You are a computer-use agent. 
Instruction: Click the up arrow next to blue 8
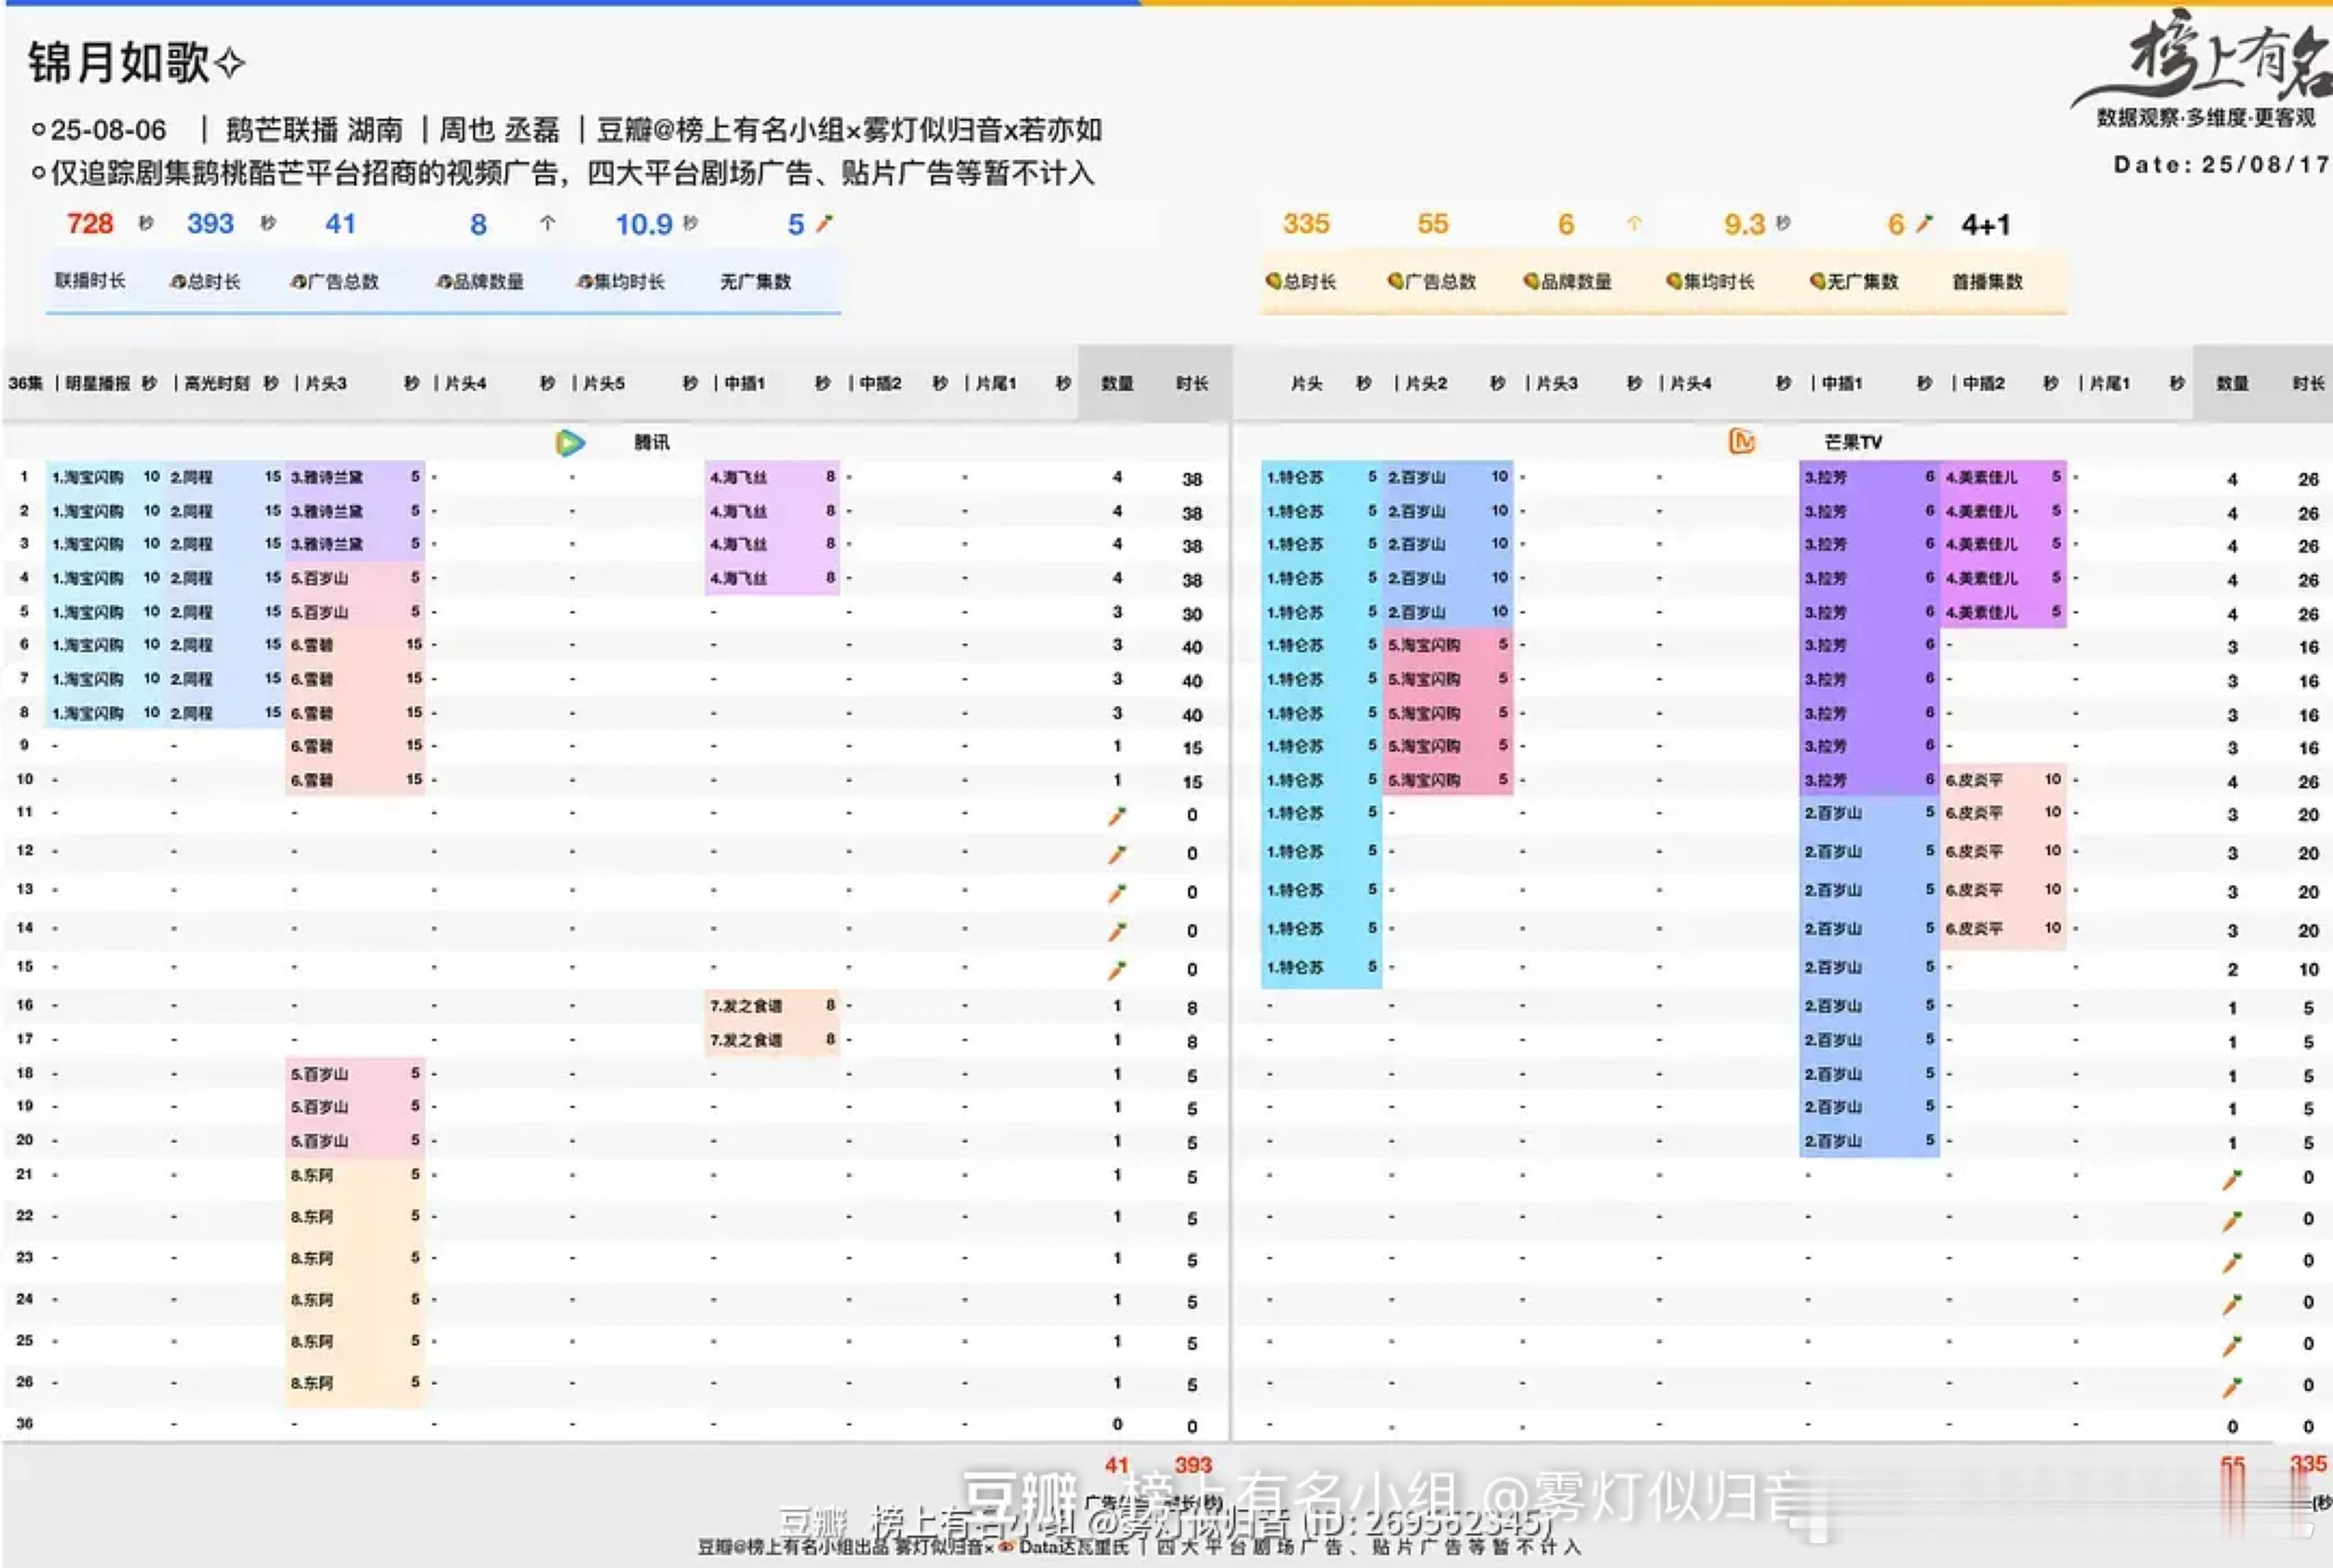[547, 223]
